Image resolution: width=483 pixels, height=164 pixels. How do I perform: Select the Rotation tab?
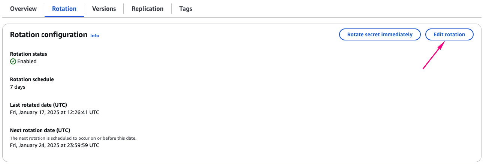[x=64, y=9]
